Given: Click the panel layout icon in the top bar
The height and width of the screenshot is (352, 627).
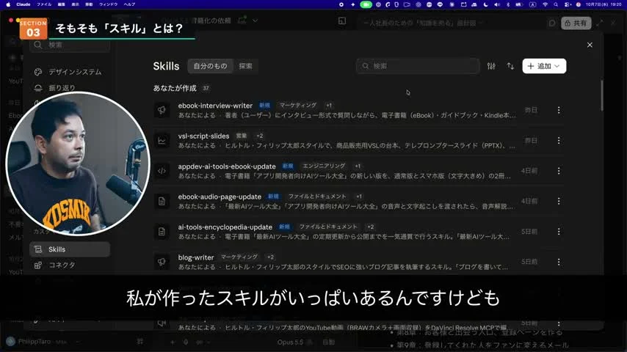Looking at the screenshot, I should coord(342,21).
